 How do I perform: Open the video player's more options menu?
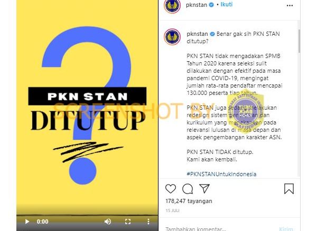pos(148,222)
